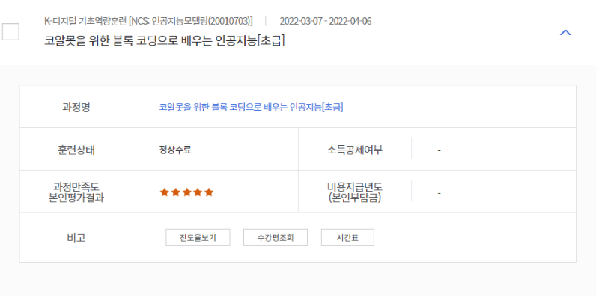This screenshot has width=599, height=303.
Task: Open the blue 코알못을 위한 블록 코딩 course link
Action: point(251,107)
